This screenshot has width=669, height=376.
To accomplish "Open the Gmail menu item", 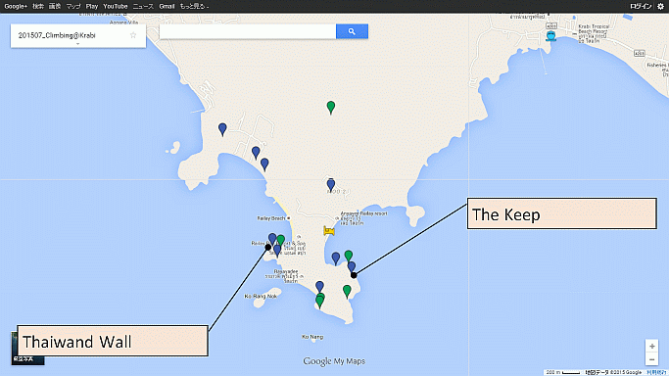I will point(167,7).
